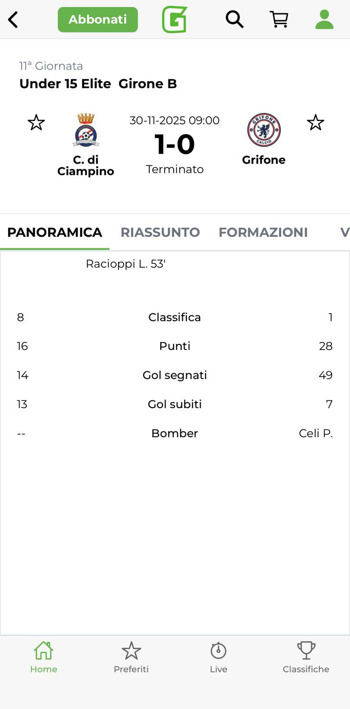Go to Home in bottom bar
The image size is (350, 709).
[43, 657]
